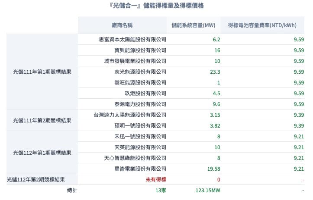Click the red 未有得標 cell
The height and width of the screenshot is (200, 313).
[156, 179]
